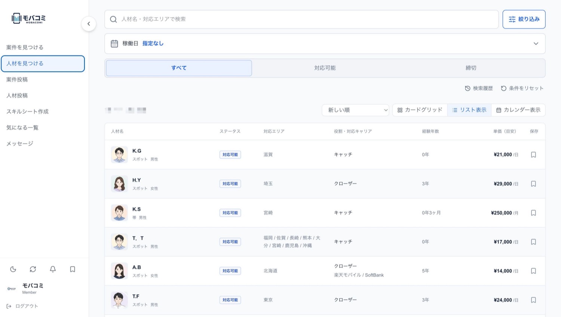Open saved bookmarks icon in sidebar footer
Viewport: 561px width, 317px height.
73,269
